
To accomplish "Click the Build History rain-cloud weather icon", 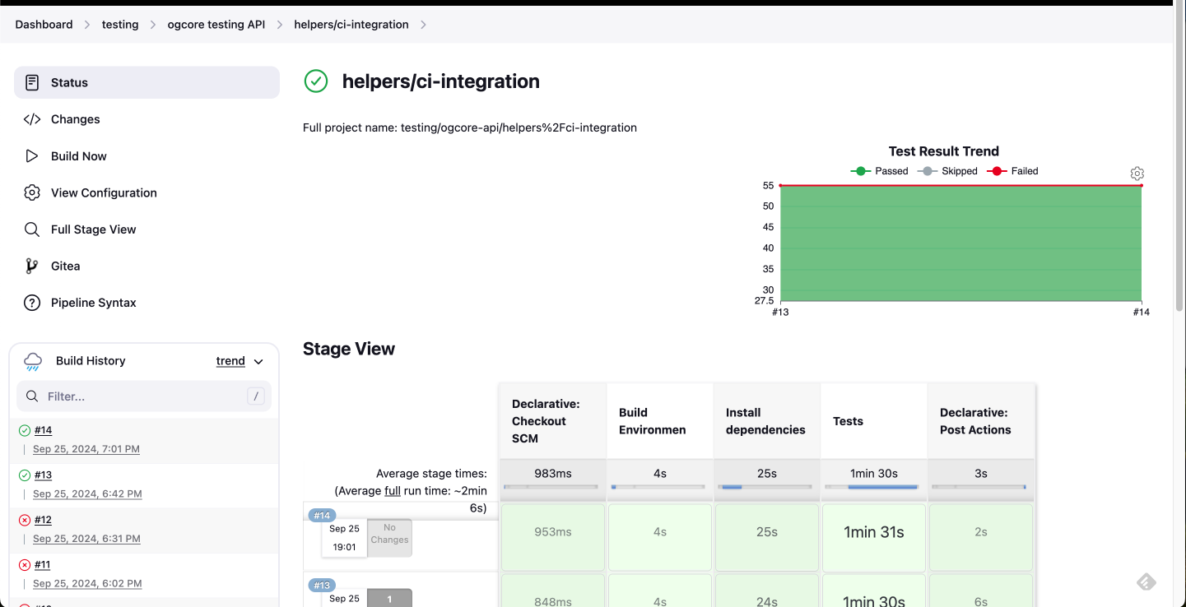I will pyautogui.click(x=33, y=361).
